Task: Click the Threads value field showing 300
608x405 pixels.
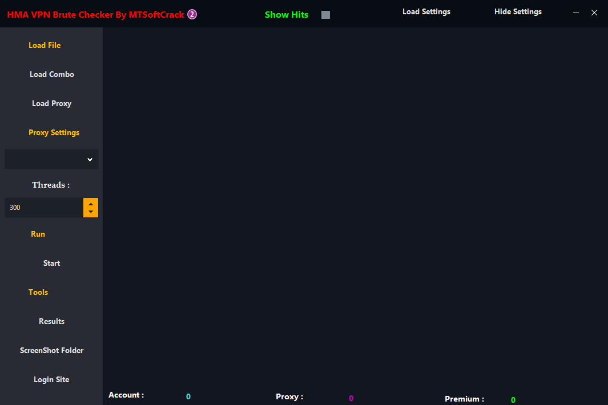Action: (x=44, y=207)
